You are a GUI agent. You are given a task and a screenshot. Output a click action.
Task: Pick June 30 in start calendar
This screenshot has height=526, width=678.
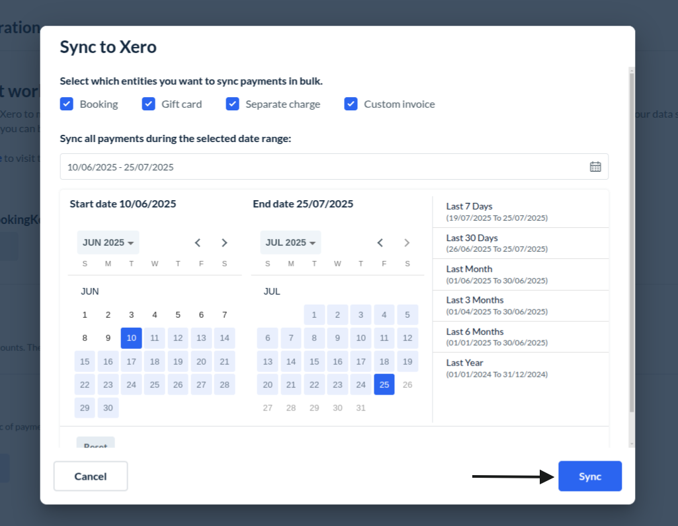pos(108,408)
